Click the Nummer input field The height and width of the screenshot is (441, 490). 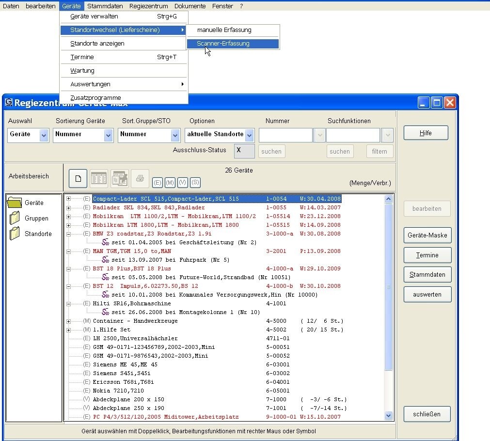point(285,135)
